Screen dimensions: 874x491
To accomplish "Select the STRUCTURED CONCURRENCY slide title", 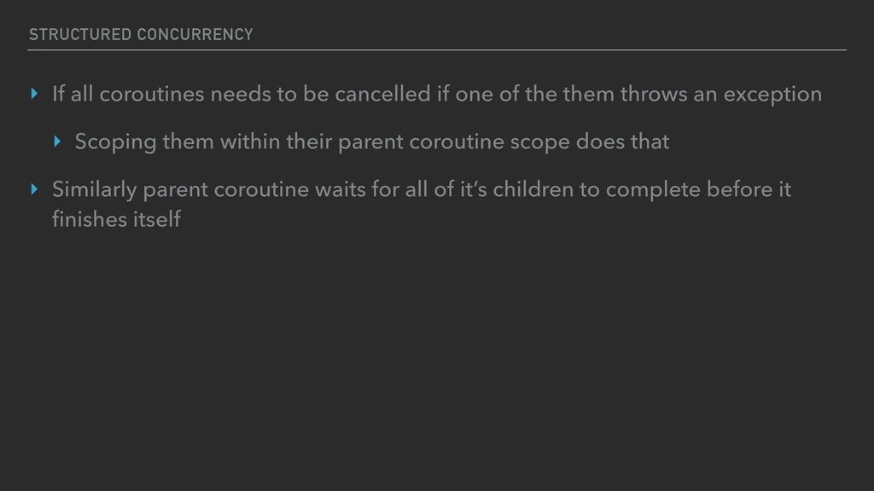I will 141,34.
